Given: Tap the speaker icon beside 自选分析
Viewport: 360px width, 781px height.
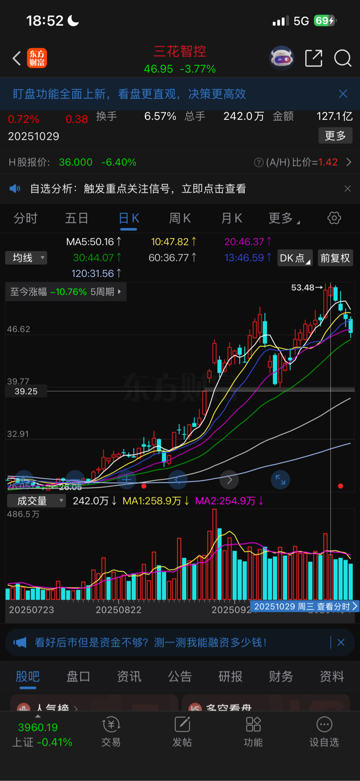Looking at the screenshot, I should click(15, 188).
